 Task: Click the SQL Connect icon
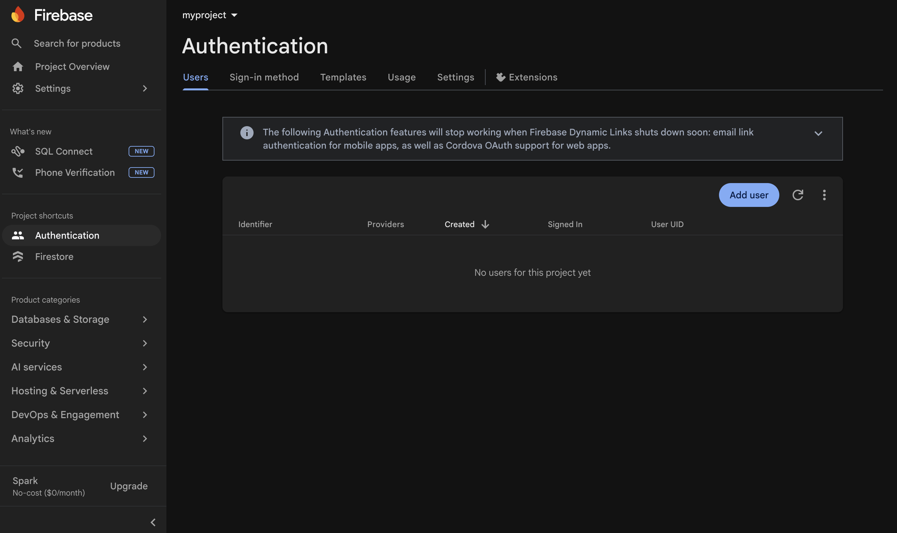pyautogui.click(x=18, y=151)
